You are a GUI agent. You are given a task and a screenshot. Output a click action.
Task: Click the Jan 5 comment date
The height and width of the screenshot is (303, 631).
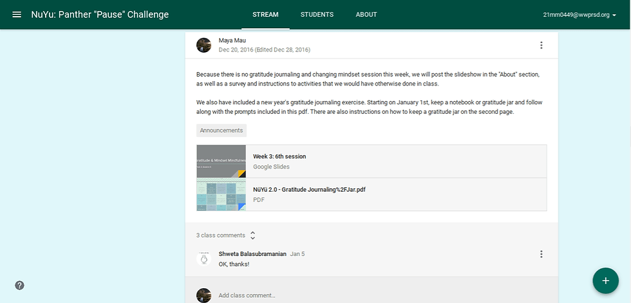[x=297, y=254]
